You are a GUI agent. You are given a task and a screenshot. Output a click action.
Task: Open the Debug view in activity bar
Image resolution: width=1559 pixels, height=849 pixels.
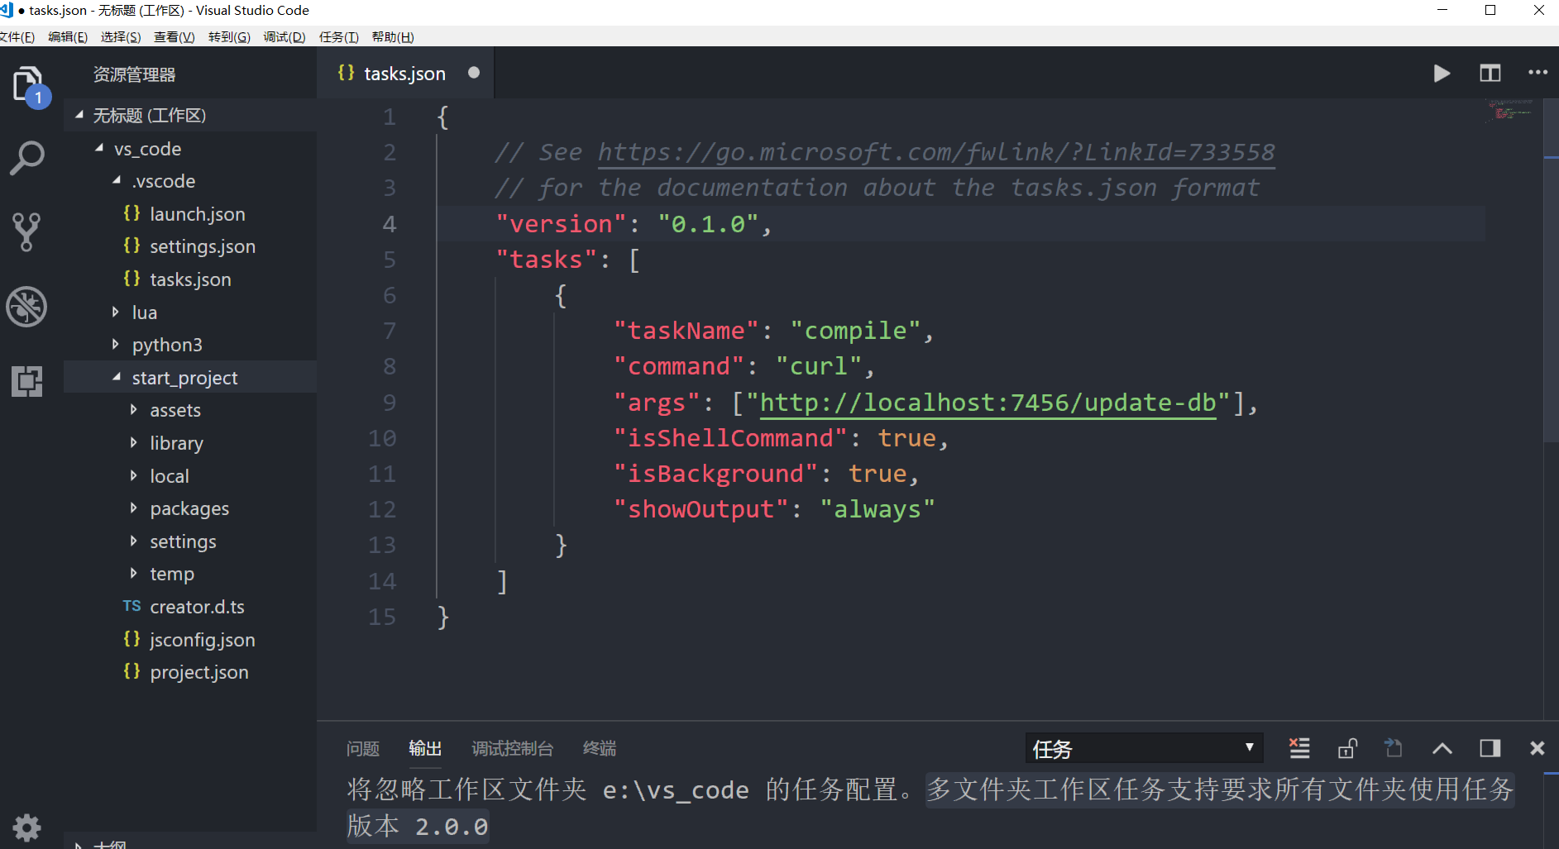[26, 307]
